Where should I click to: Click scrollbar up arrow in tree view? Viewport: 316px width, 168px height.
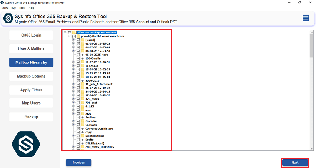(x=311, y=32)
